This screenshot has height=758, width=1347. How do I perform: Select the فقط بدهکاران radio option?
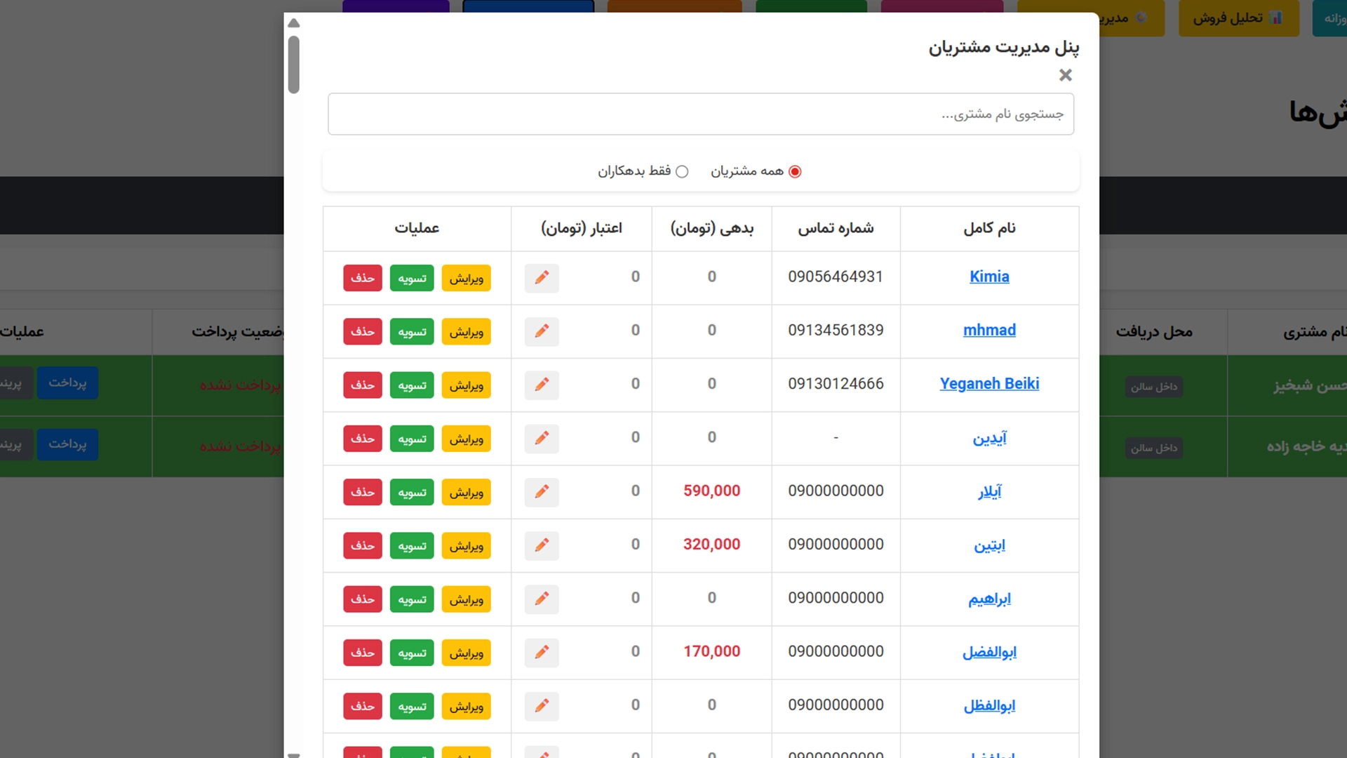click(683, 171)
